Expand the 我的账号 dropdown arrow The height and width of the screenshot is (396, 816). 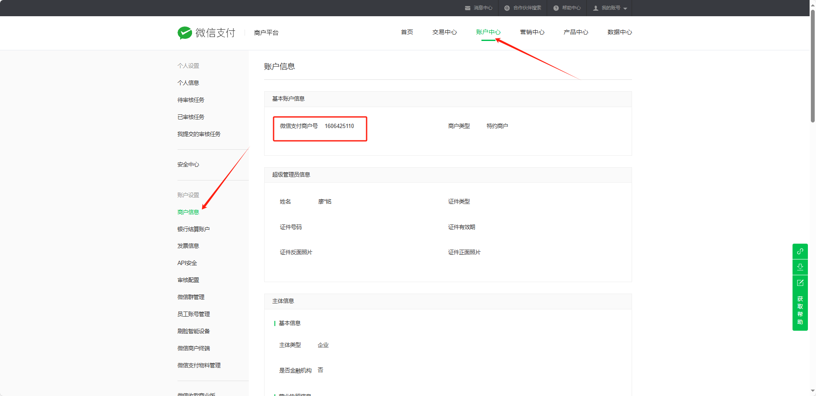click(x=625, y=9)
